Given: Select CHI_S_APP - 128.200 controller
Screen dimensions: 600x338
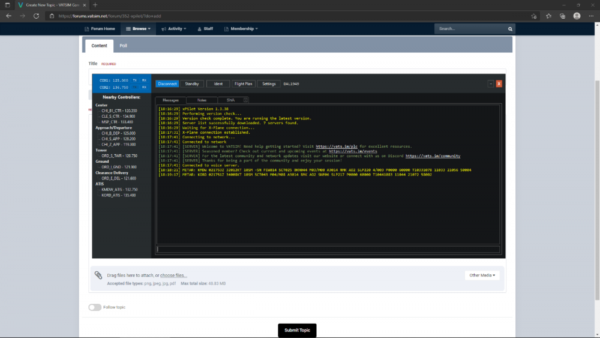Looking at the screenshot, I should pyautogui.click(x=118, y=139).
